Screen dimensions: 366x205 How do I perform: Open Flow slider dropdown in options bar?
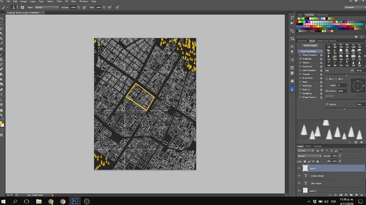tap(104, 7)
